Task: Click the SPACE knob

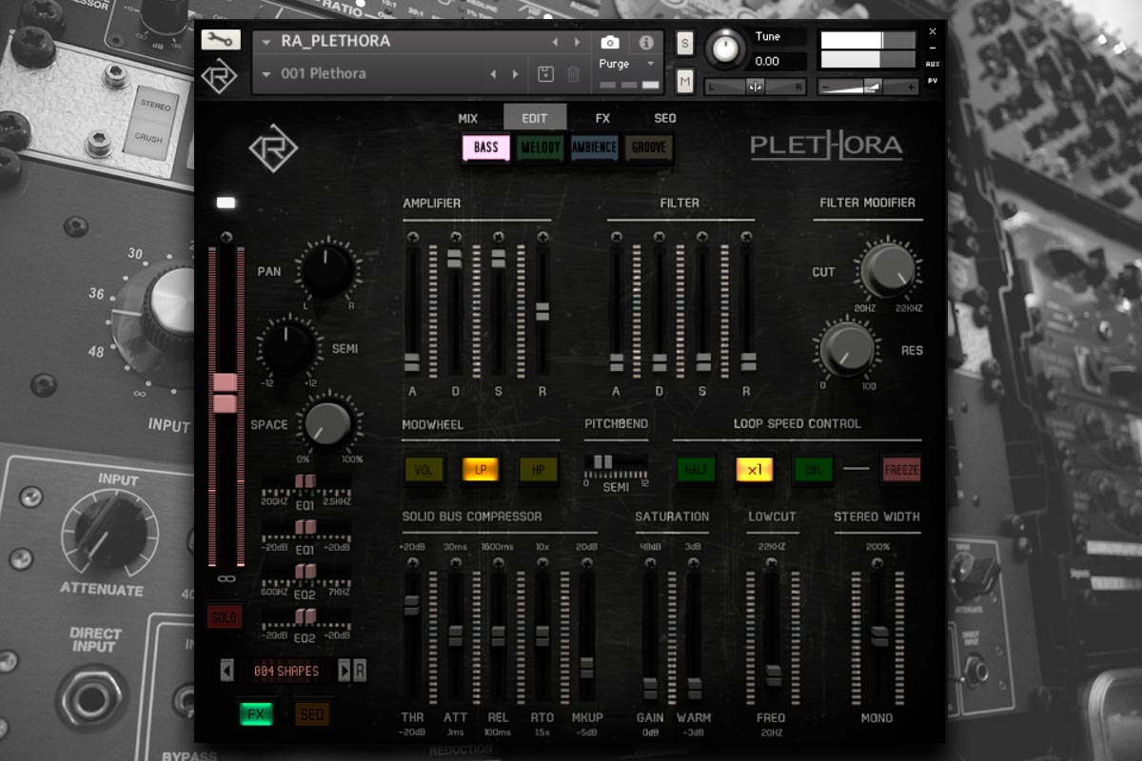Action: [326, 422]
